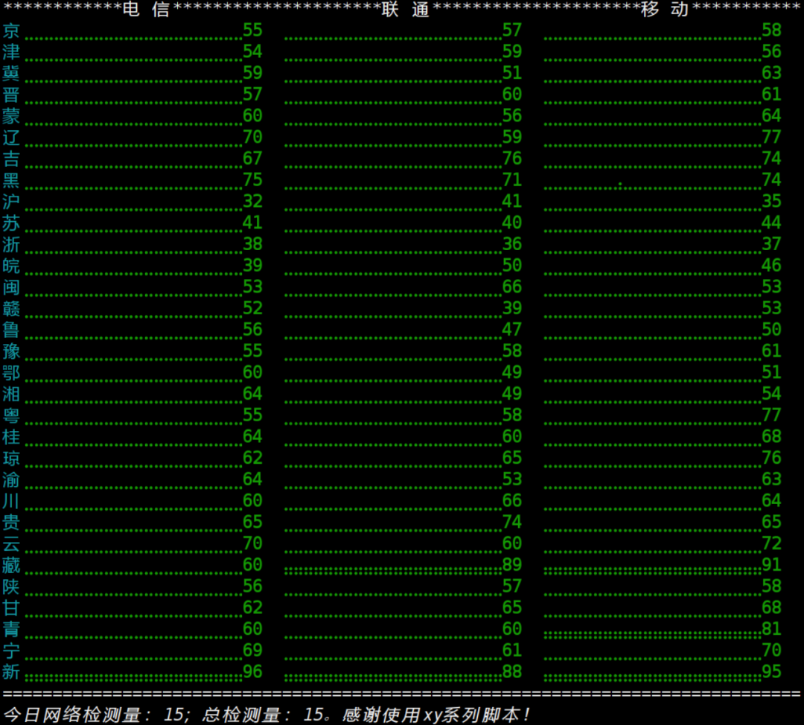Click 联通 value 76 in 吉 row
This screenshot has width=804, height=725.
coord(511,159)
